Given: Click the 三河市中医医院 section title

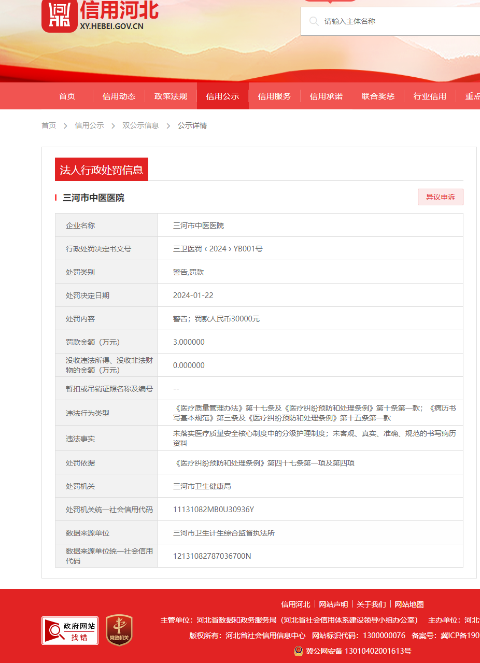Looking at the screenshot, I should click(93, 198).
